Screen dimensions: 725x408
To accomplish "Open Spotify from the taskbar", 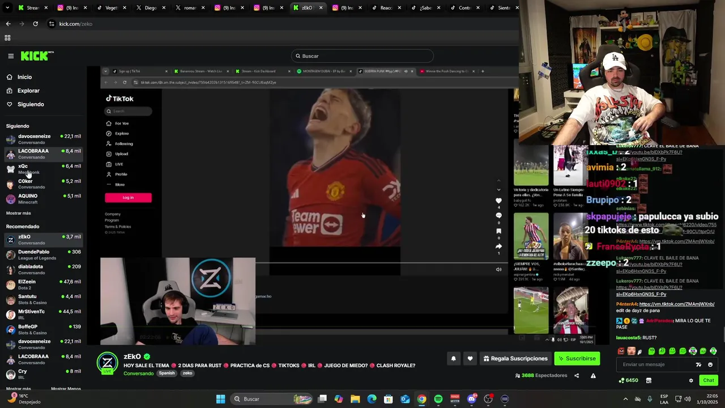I will 438,399.
